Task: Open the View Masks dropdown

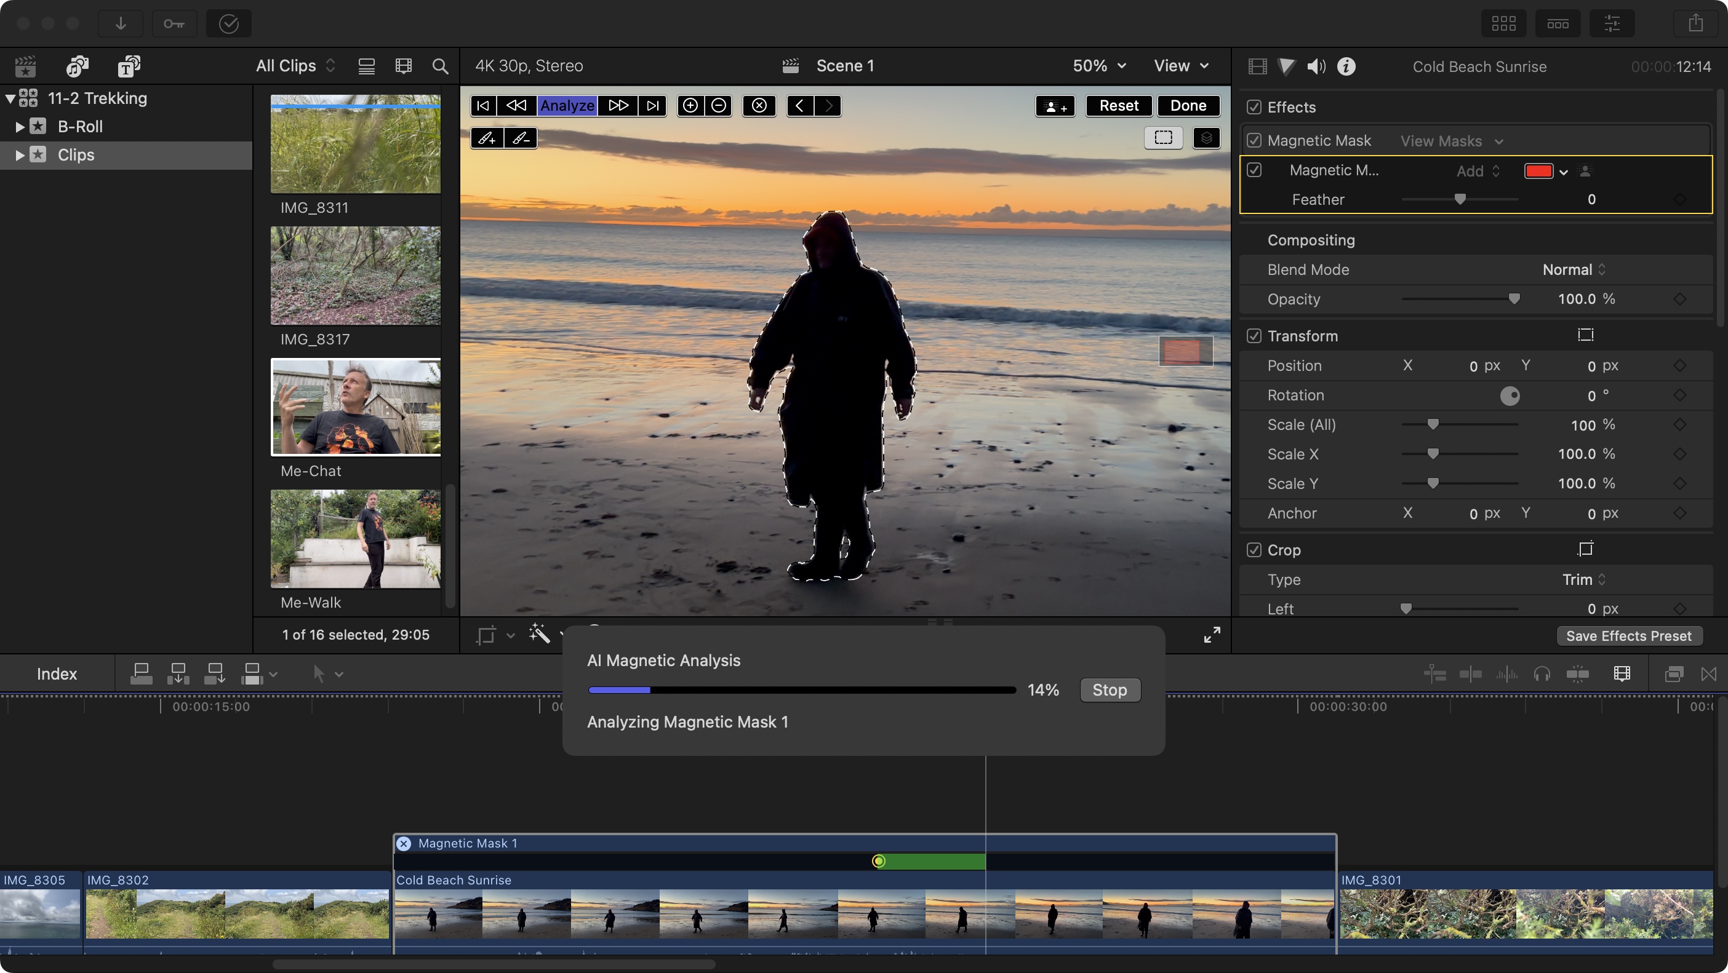Action: coord(1451,141)
